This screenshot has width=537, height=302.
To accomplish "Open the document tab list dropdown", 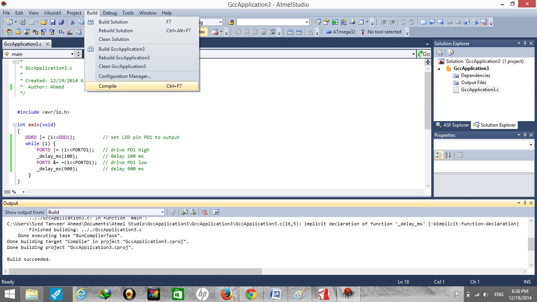I will tap(427, 44).
